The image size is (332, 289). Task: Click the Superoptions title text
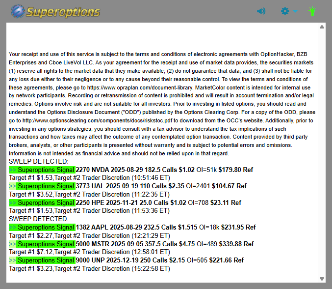pos(63,12)
